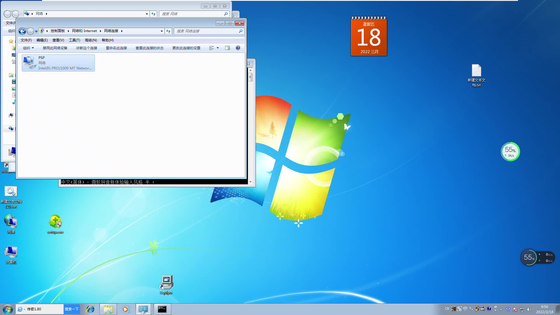Open Network Connections address history dropdown
The image size is (560, 315).
[162, 31]
